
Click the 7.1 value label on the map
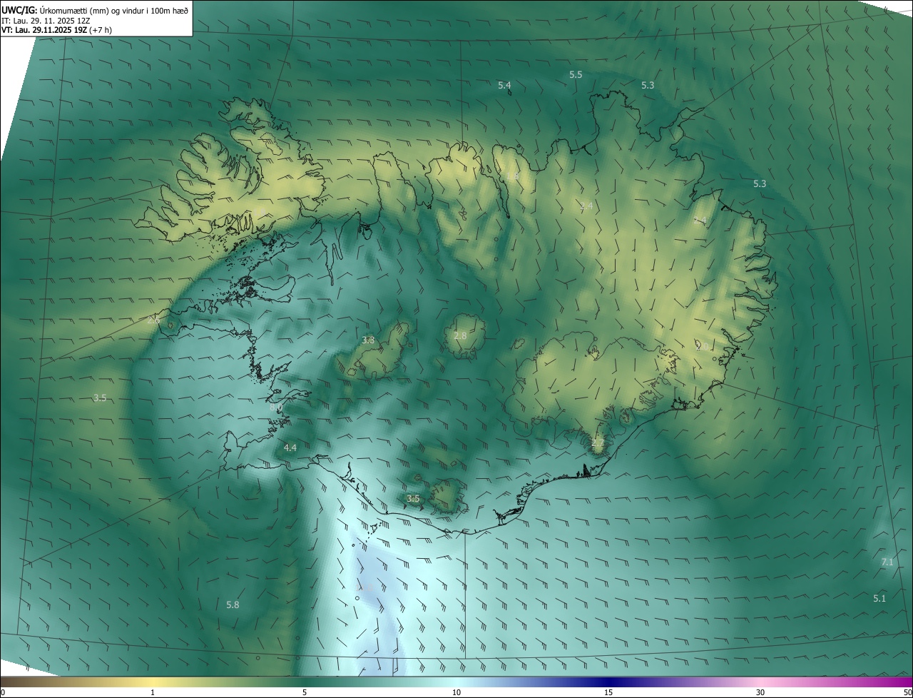click(x=887, y=562)
